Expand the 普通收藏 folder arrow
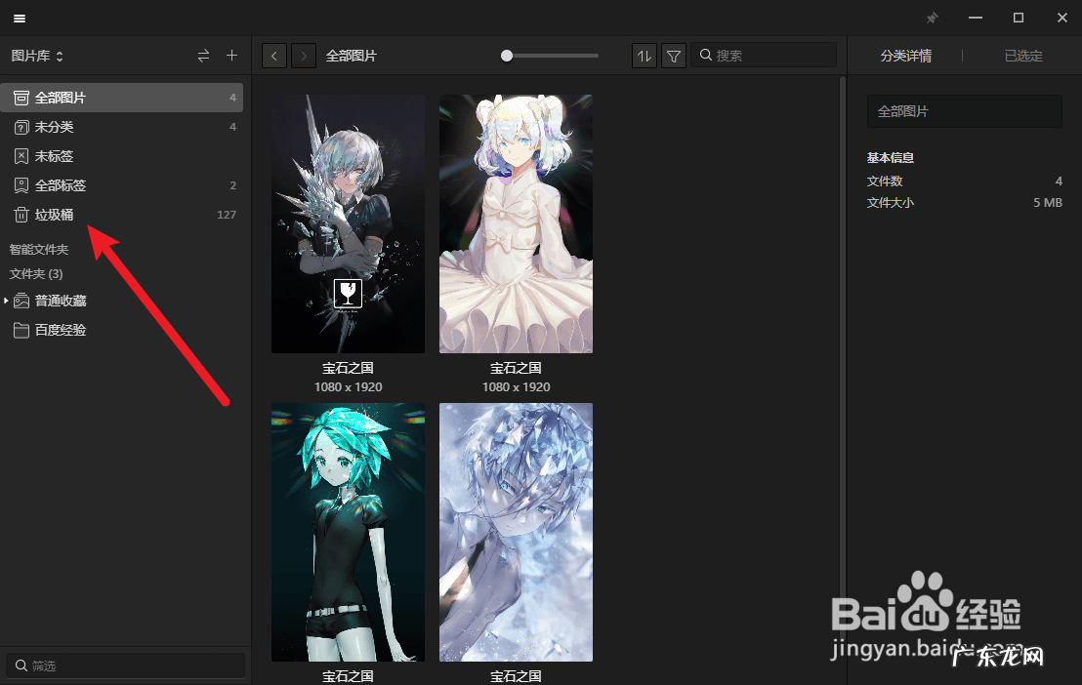This screenshot has width=1082, height=685. tap(7, 301)
